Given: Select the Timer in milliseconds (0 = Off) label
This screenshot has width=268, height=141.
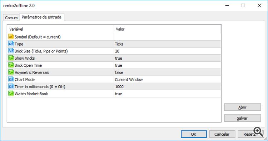Looking at the screenshot, I should click(x=40, y=87).
